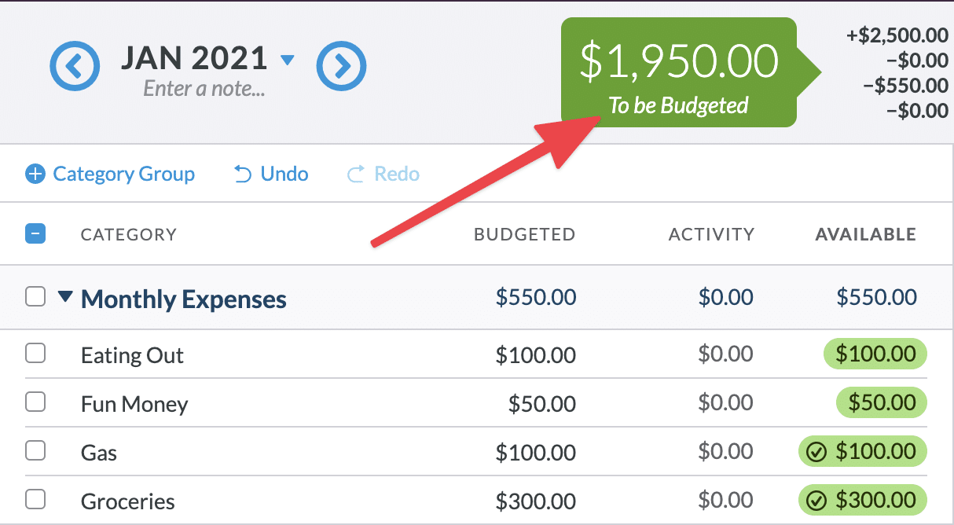The image size is (954, 525).
Task: Go to previous month with left arrow
Action: point(75,66)
